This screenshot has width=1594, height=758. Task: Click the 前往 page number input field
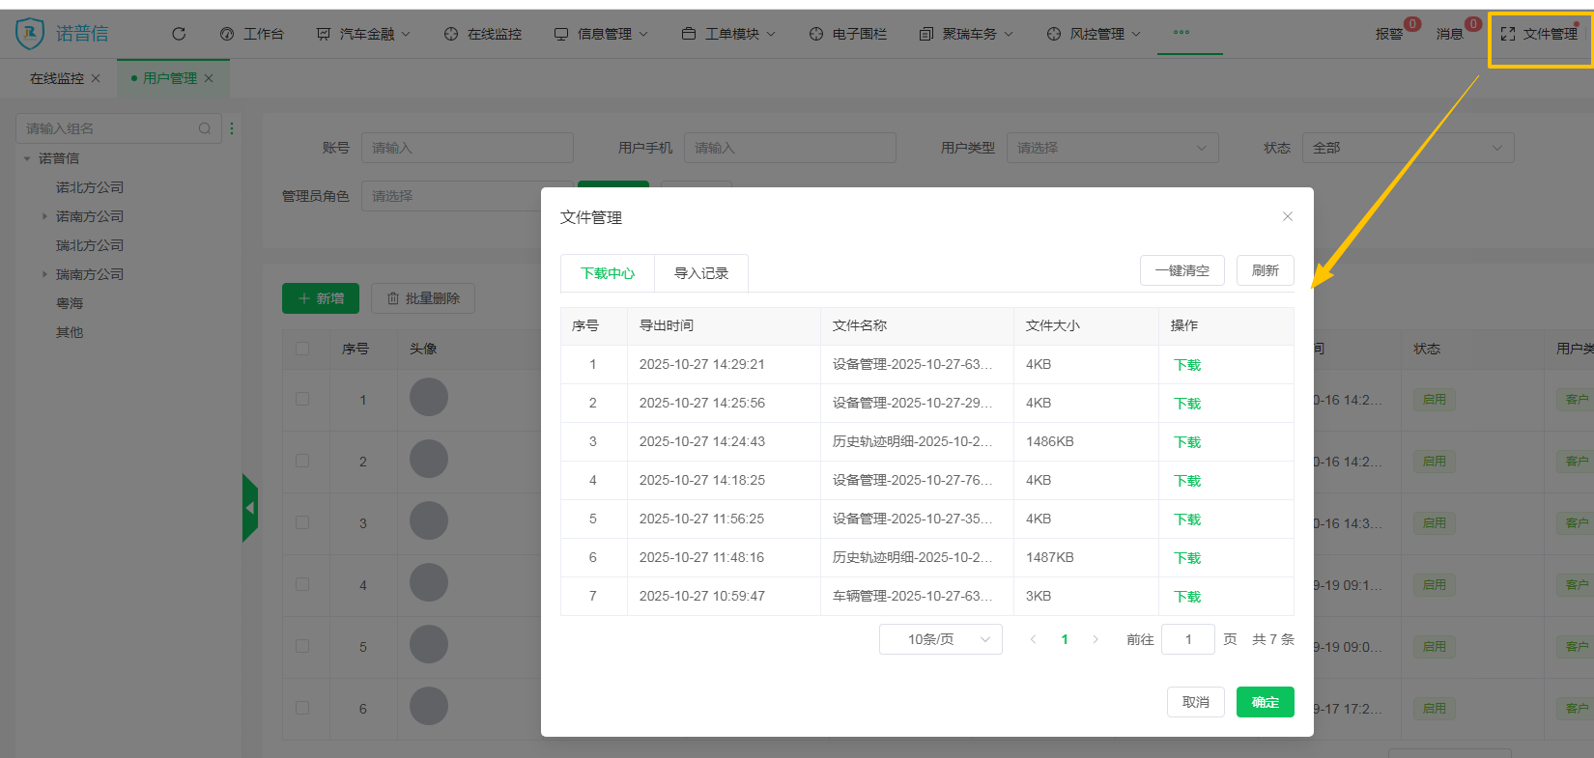[x=1187, y=639]
